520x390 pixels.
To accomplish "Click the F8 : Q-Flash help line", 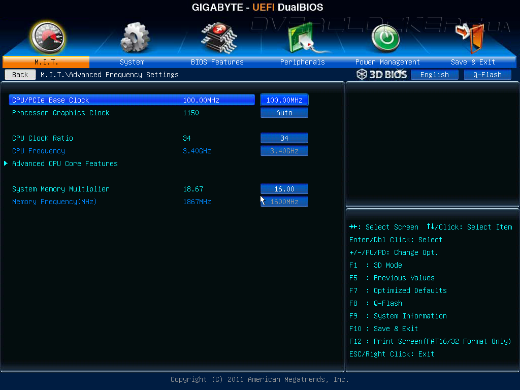I will [x=376, y=303].
